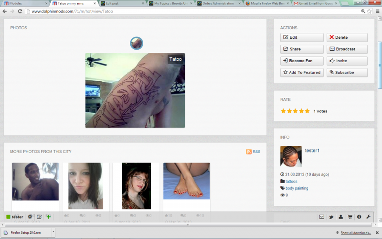Click the browser forward arrow
Screen dimensions: 382x239
pyautogui.click(x=12, y=11)
